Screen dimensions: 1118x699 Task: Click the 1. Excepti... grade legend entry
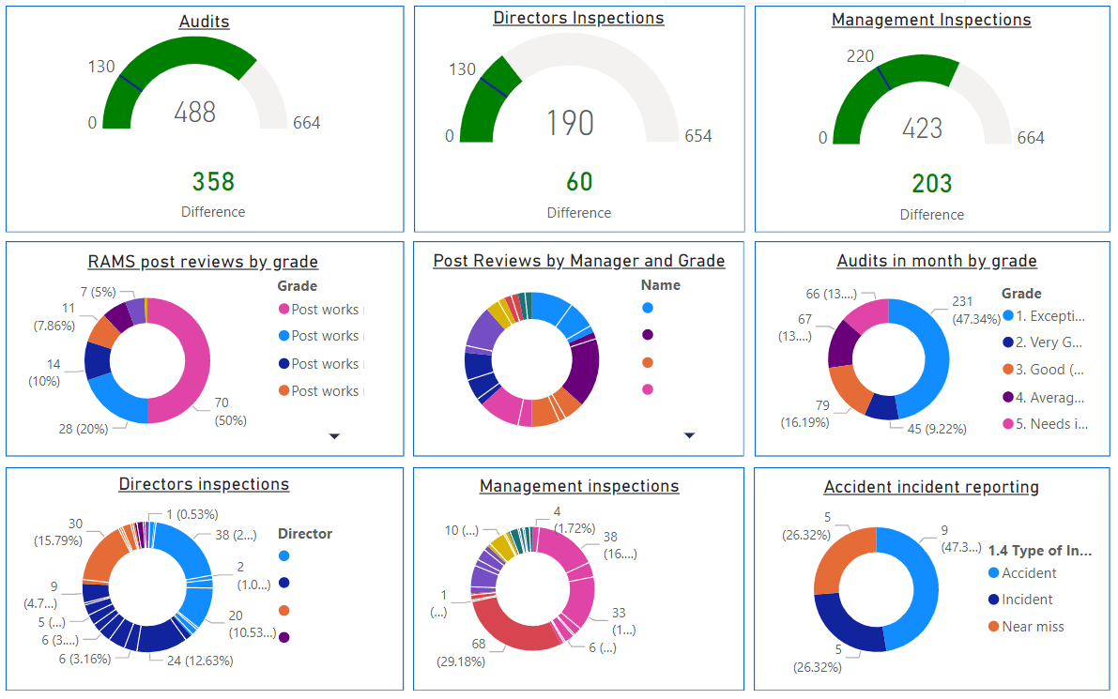tap(1044, 315)
